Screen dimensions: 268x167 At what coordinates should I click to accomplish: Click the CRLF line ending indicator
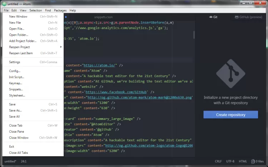pos(218,161)
